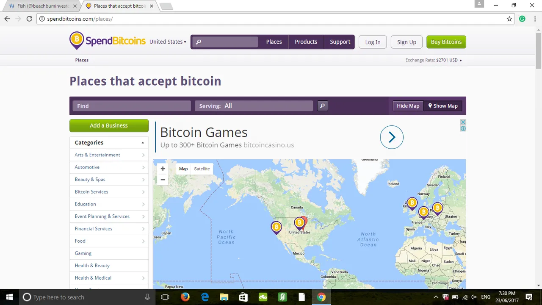Expand the Bitcoin Services category arrow

(x=143, y=192)
